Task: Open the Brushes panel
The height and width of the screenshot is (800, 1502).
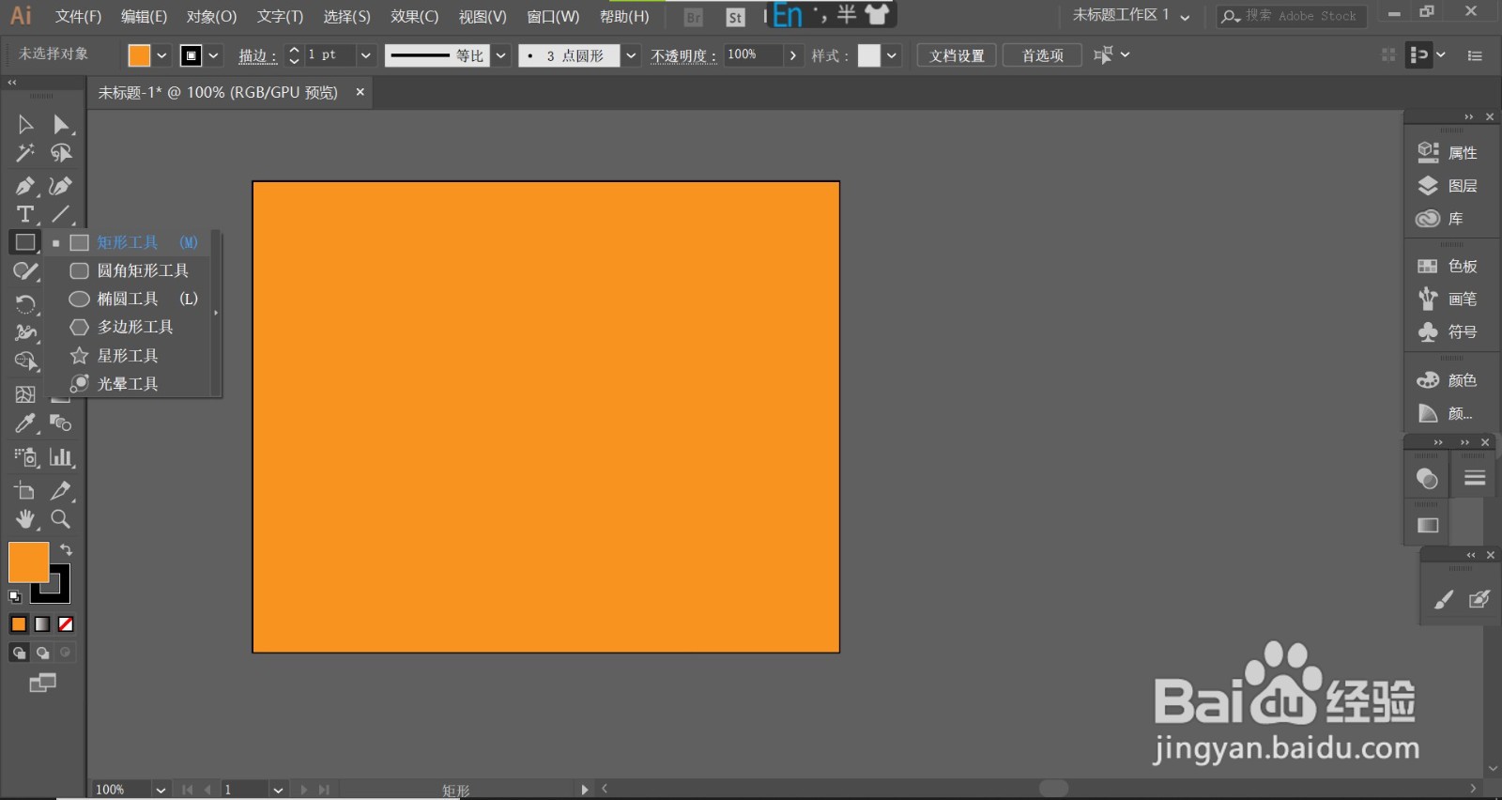Action: tap(1448, 300)
